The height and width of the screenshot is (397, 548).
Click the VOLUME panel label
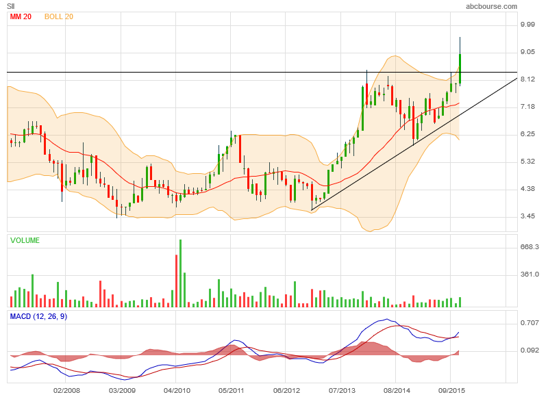[x=25, y=240]
